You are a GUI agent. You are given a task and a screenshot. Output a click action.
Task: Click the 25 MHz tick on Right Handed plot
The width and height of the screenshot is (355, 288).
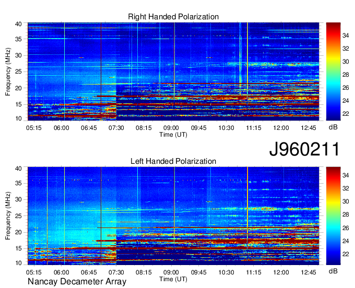pos(18,71)
